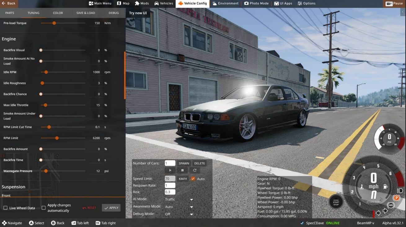406x227 pixels.
Task: Click the Apply button
Action: [x=111, y=208]
